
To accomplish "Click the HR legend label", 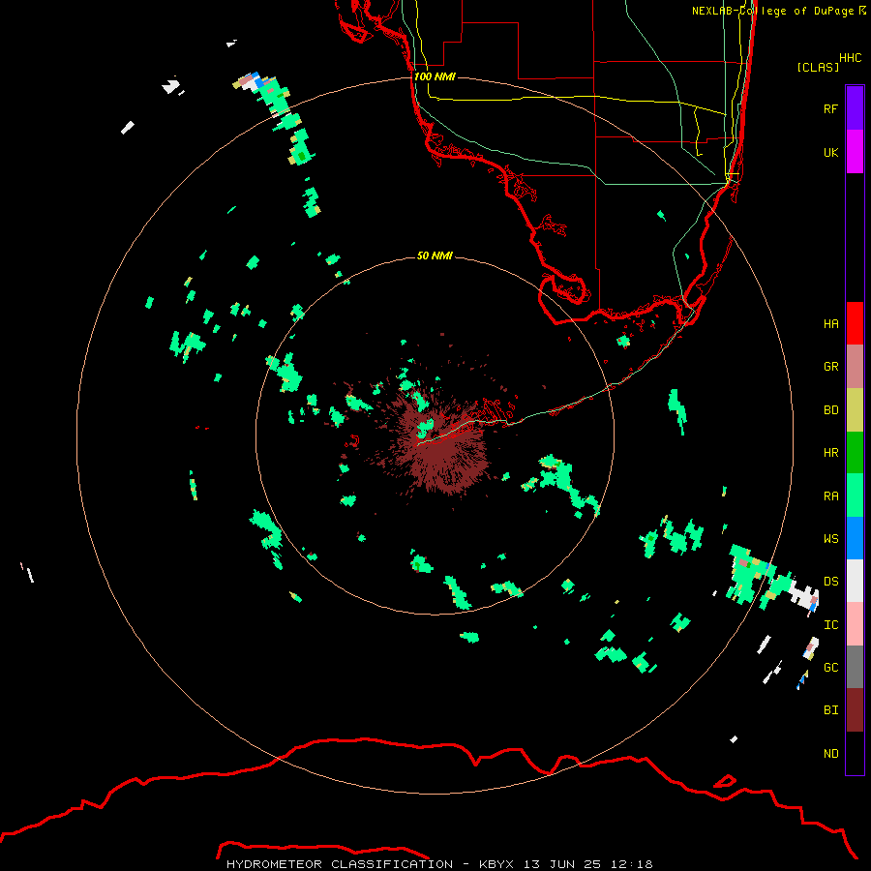I will [830, 453].
